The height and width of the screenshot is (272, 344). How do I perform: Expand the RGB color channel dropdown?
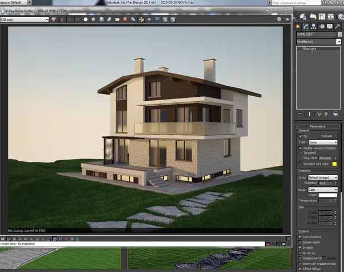[x=47, y=19]
